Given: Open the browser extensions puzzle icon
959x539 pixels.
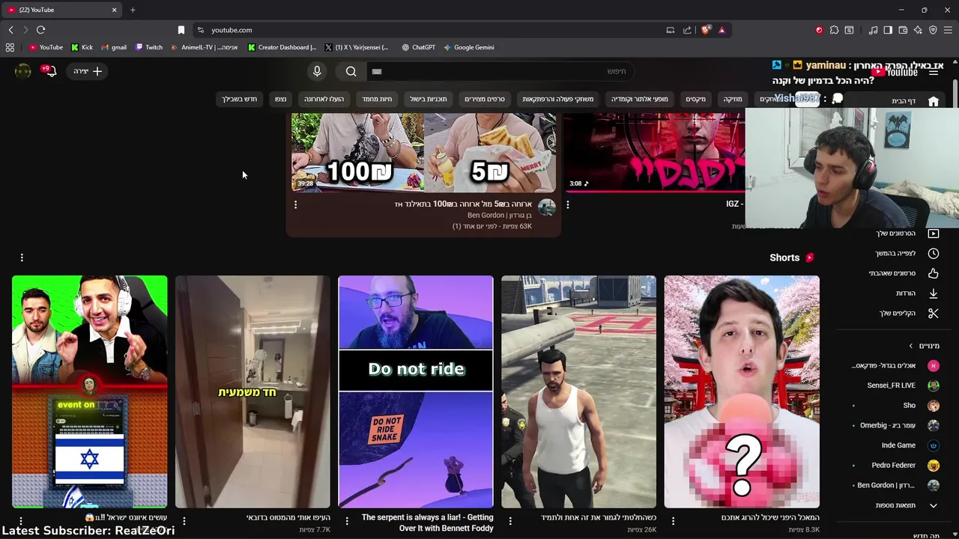Looking at the screenshot, I should (x=834, y=30).
